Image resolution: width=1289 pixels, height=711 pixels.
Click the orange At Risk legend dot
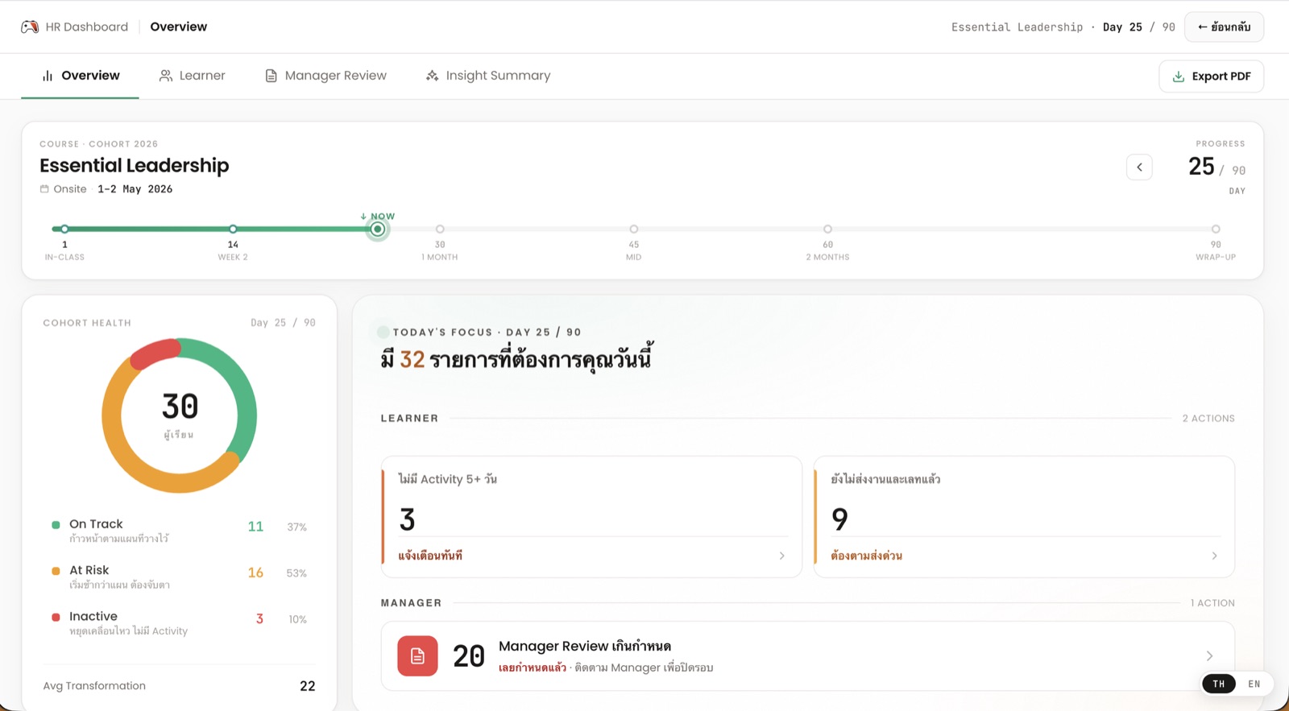coord(56,571)
